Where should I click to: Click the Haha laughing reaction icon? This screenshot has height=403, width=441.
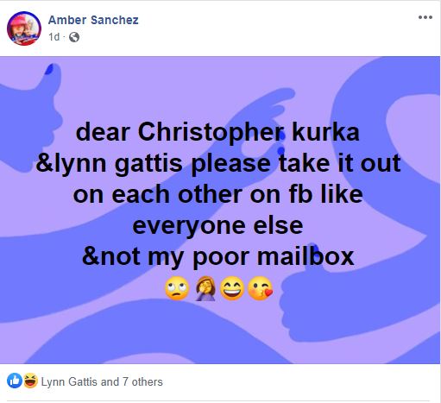point(30,381)
